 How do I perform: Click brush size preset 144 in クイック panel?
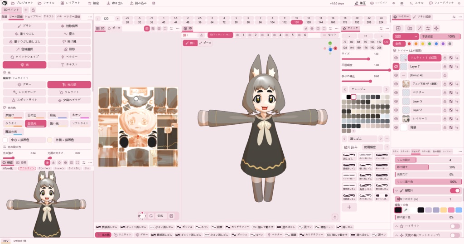[352, 47]
